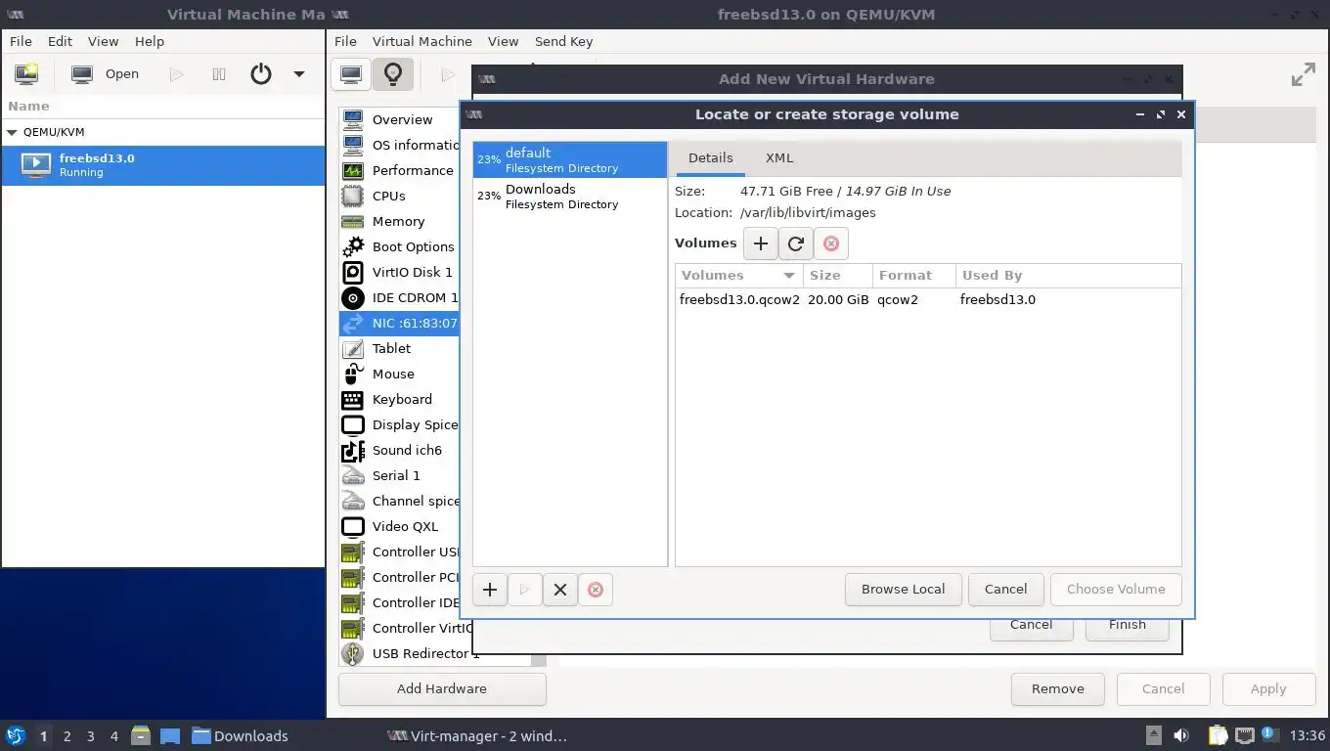Cancel the storage volume dialog
This screenshot has width=1330, height=751.
coord(1005,590)
